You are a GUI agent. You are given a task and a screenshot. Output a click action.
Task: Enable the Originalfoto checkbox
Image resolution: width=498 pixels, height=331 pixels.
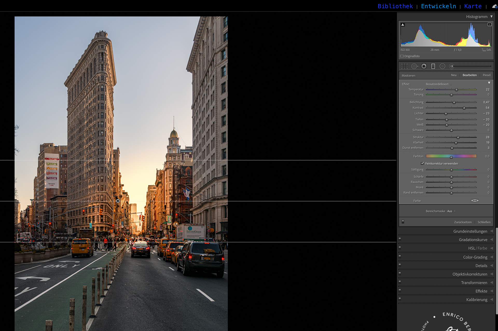[x=402, y=56]
